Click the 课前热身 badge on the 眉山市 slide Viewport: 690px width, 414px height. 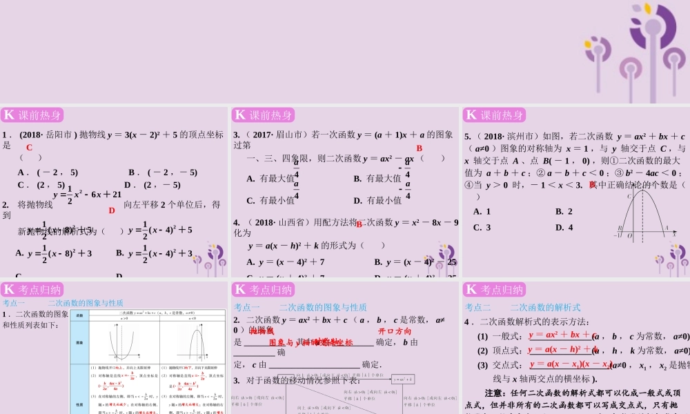tap(263, 115)
